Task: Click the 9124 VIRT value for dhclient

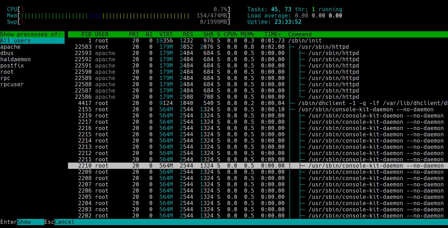Action: click(166, 103)
